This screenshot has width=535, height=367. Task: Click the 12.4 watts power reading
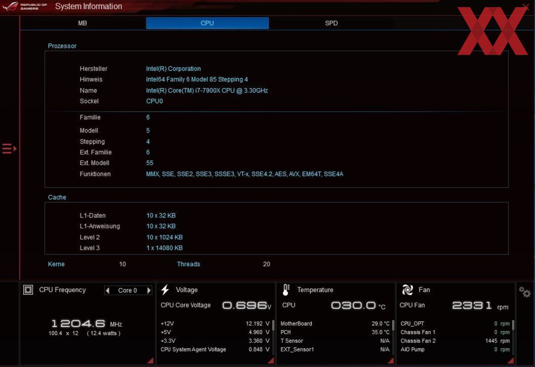[x=103, y=333]
